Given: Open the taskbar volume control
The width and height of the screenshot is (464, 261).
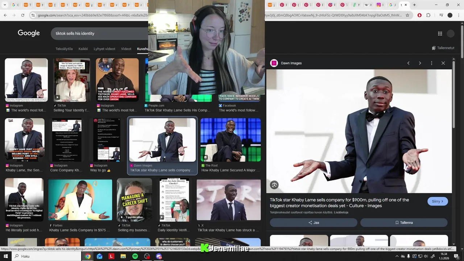Looking at the screenshot, I should (426, 256).
